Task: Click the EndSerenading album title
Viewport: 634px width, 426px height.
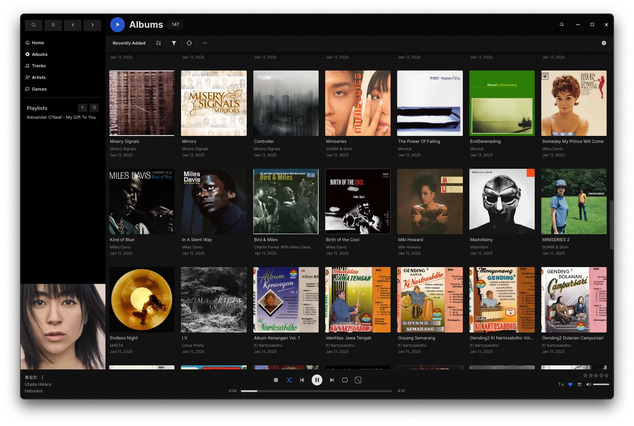Action: [485, 141]
